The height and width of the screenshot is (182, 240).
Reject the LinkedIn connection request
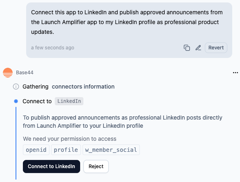pyautogui.click(x=96, y=166)
